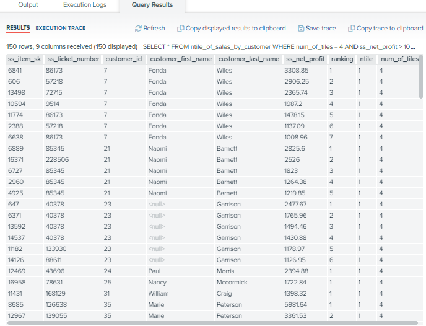This screenshot has width=426, height=326.
Task: Click the 'Save trace' label
Action: (321, 29)
